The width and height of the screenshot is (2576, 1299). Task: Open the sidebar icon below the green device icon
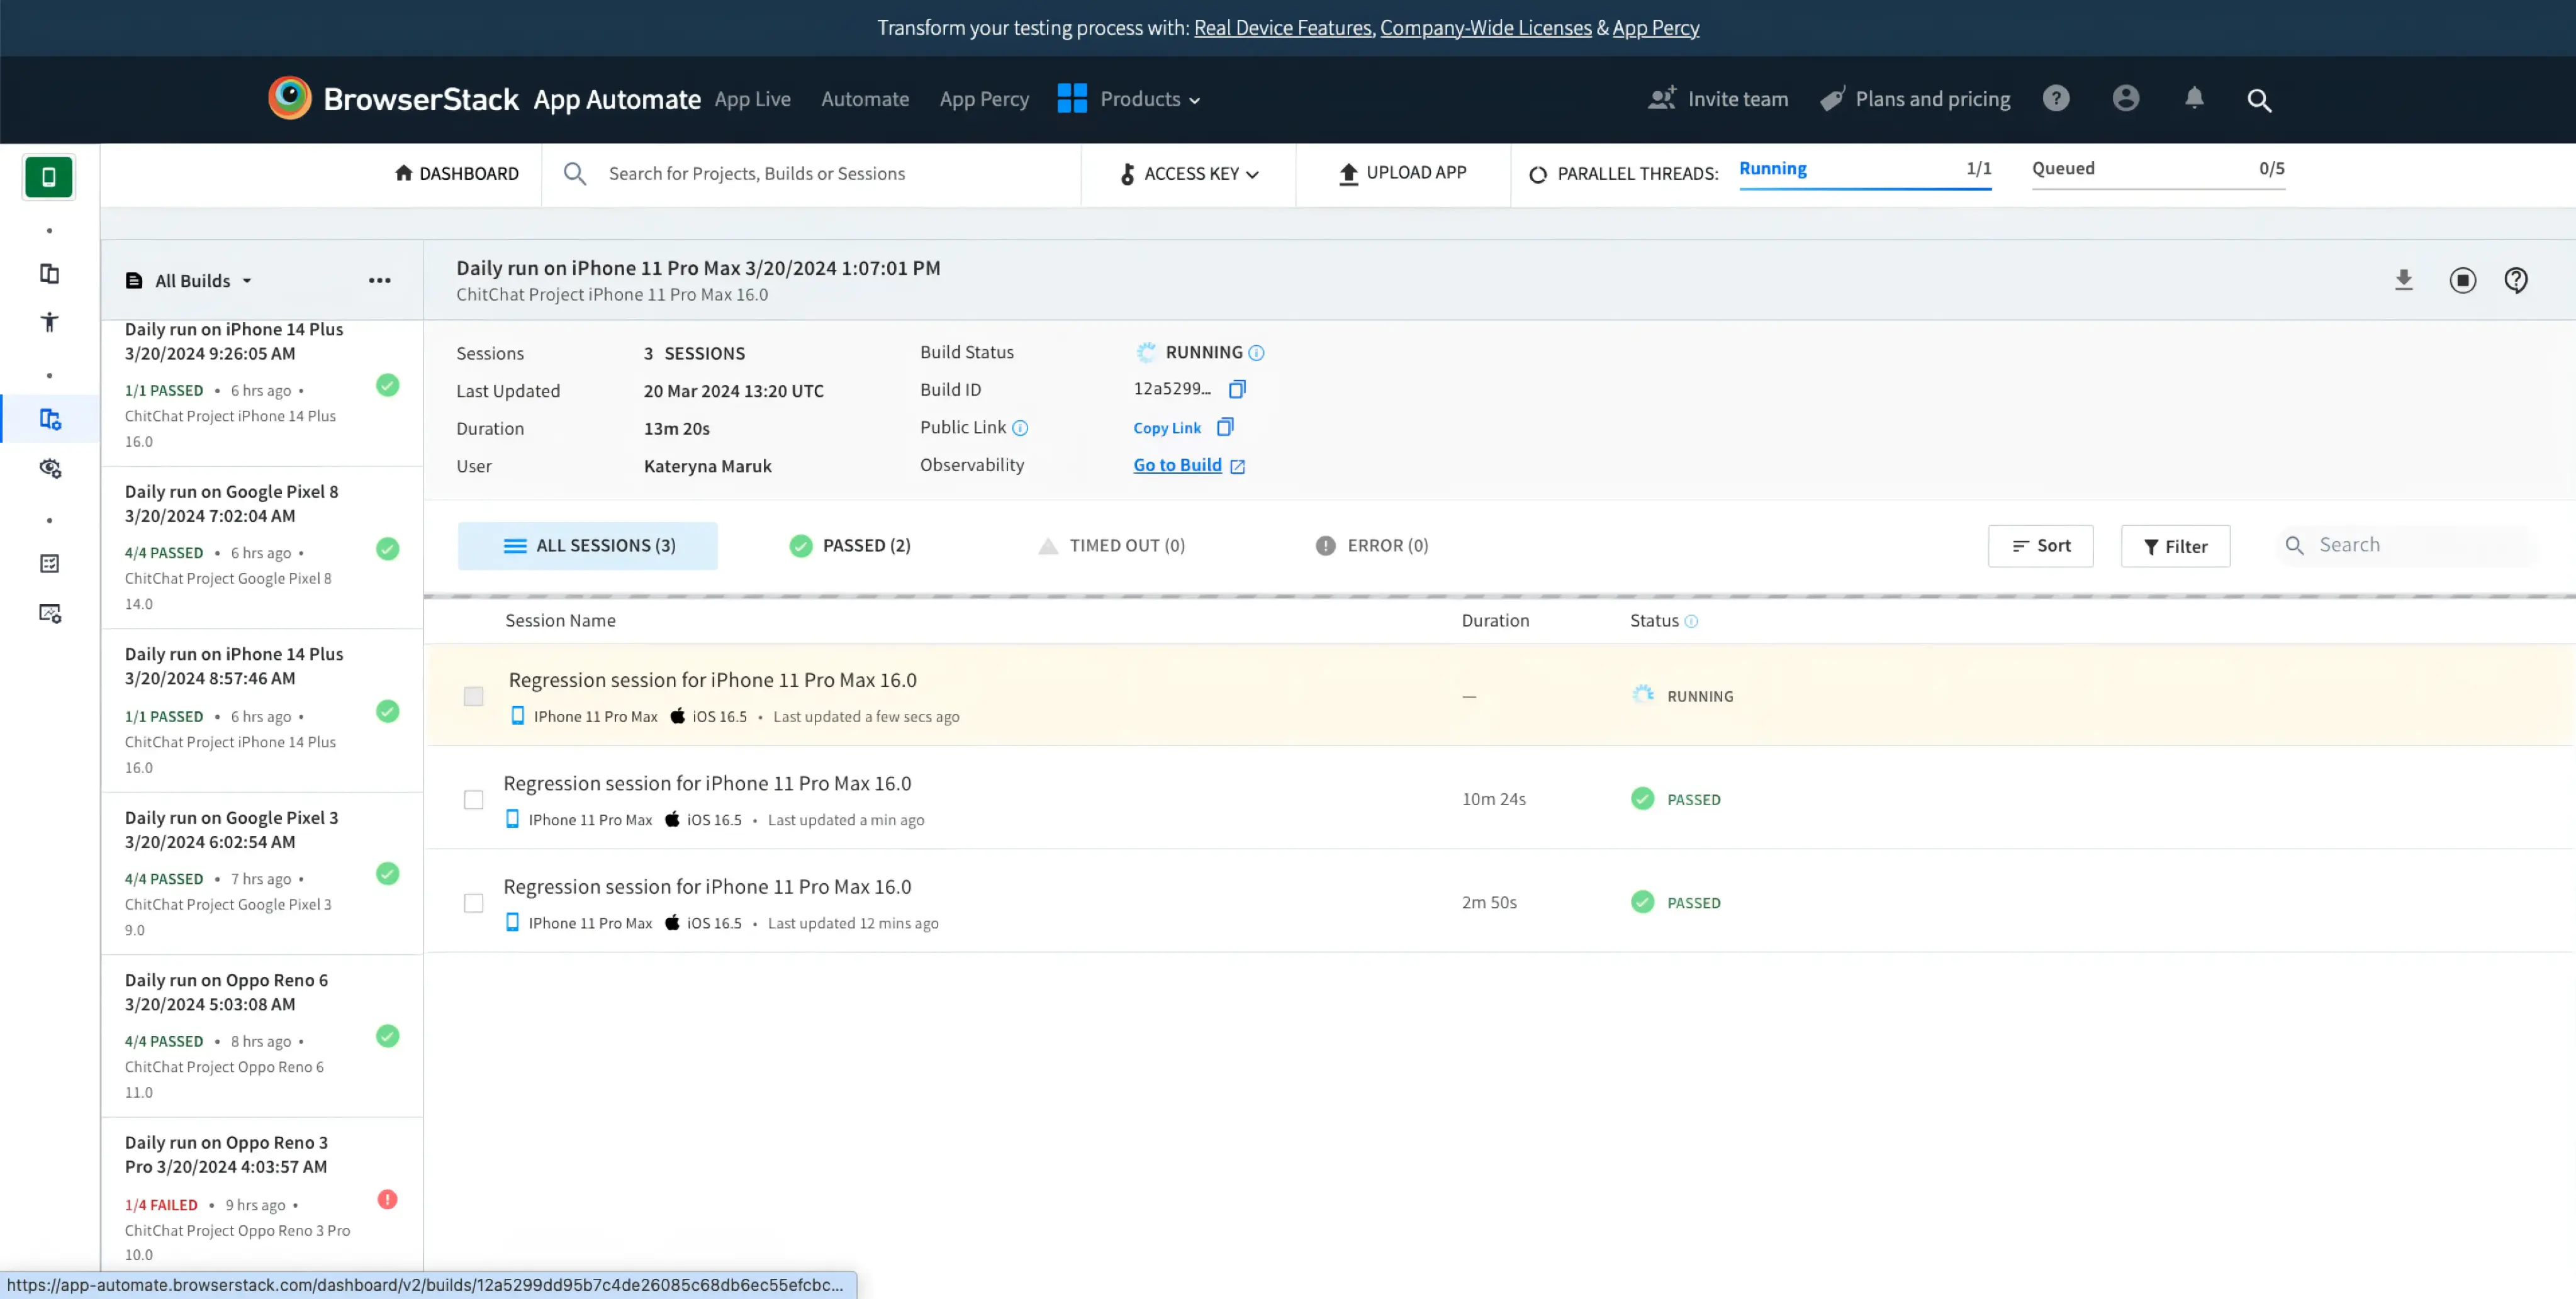49,273
